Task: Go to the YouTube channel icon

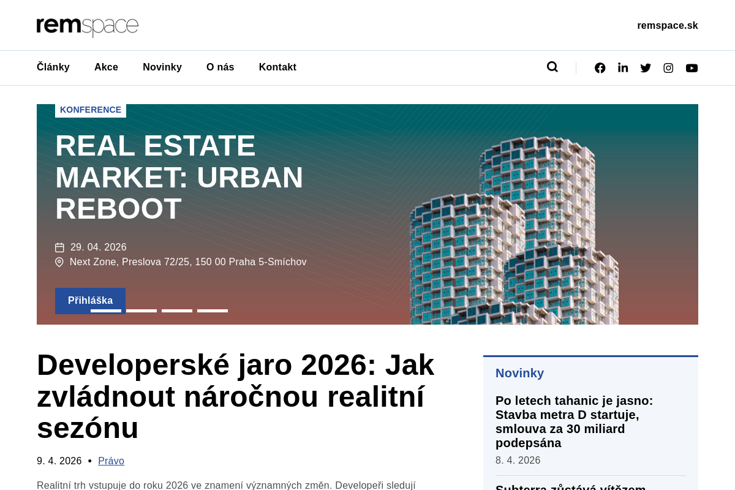Action: click(x=692, y=68)
